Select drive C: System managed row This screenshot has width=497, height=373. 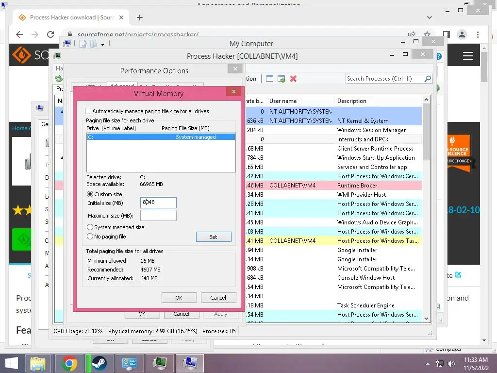161,137
